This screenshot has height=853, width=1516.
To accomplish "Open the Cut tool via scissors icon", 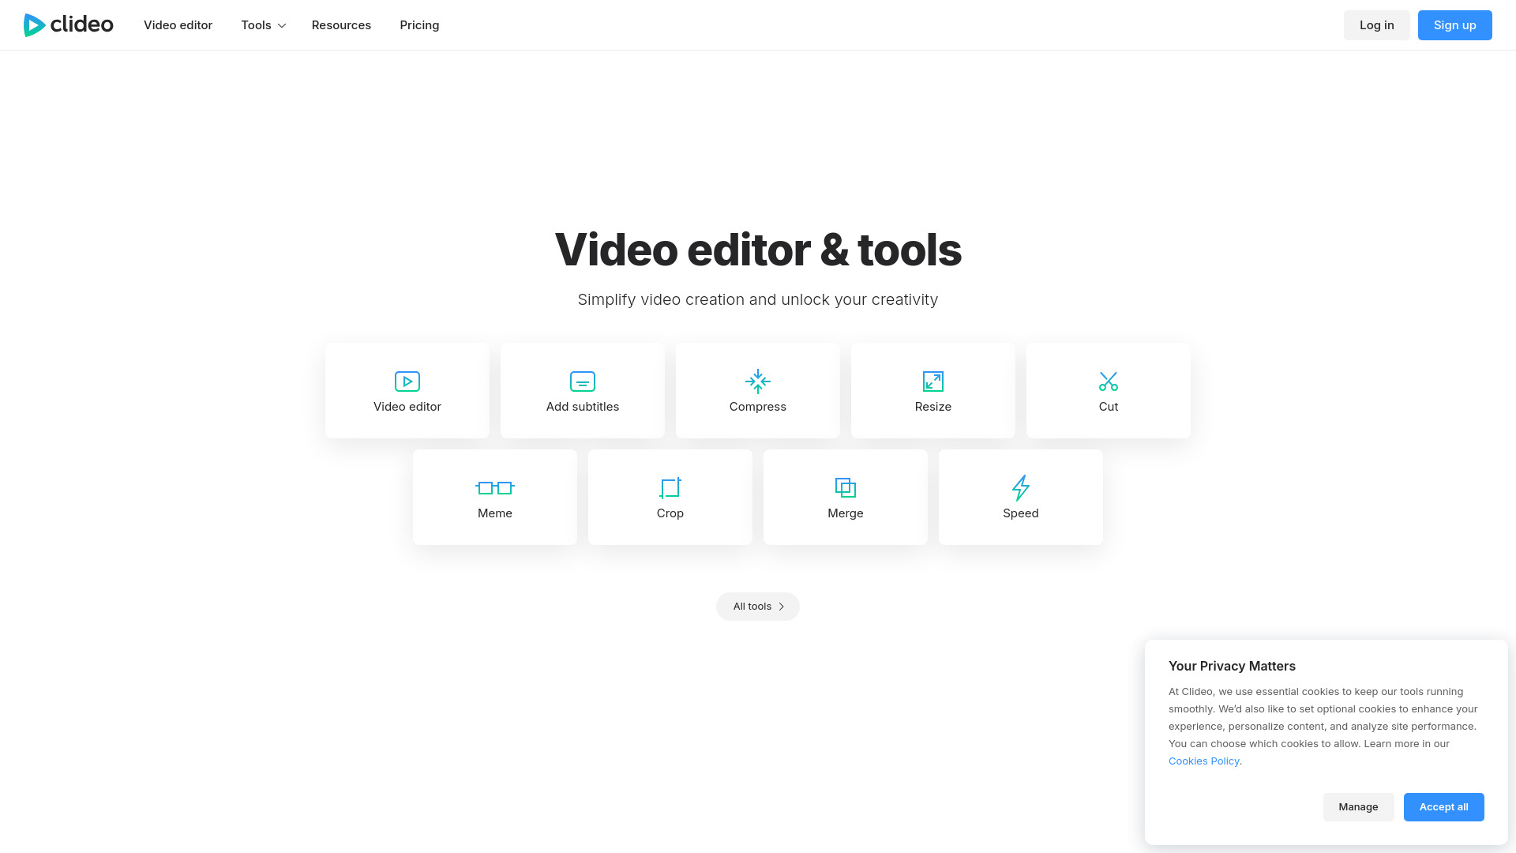I will pos(1108,381).
